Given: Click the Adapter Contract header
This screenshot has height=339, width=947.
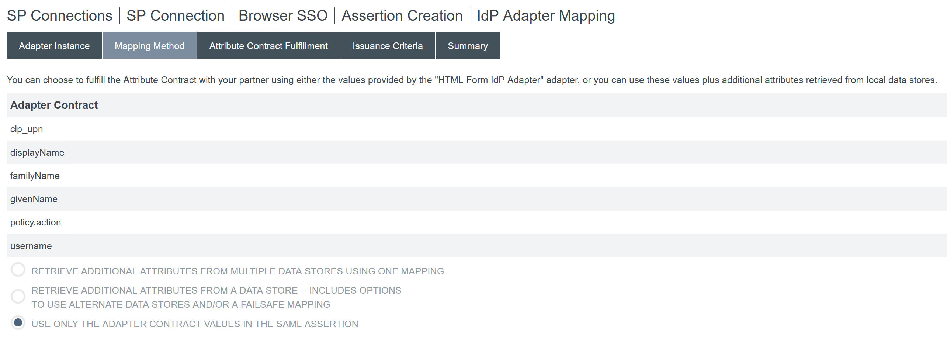Looking at the screenshot, I should pos(54,105).
